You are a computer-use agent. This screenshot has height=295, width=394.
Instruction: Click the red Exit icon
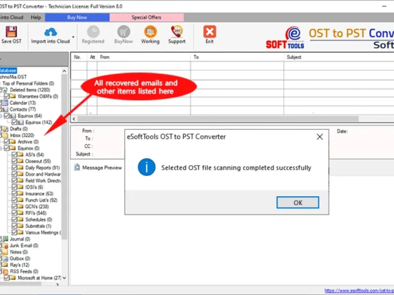[x=210, y=31]
